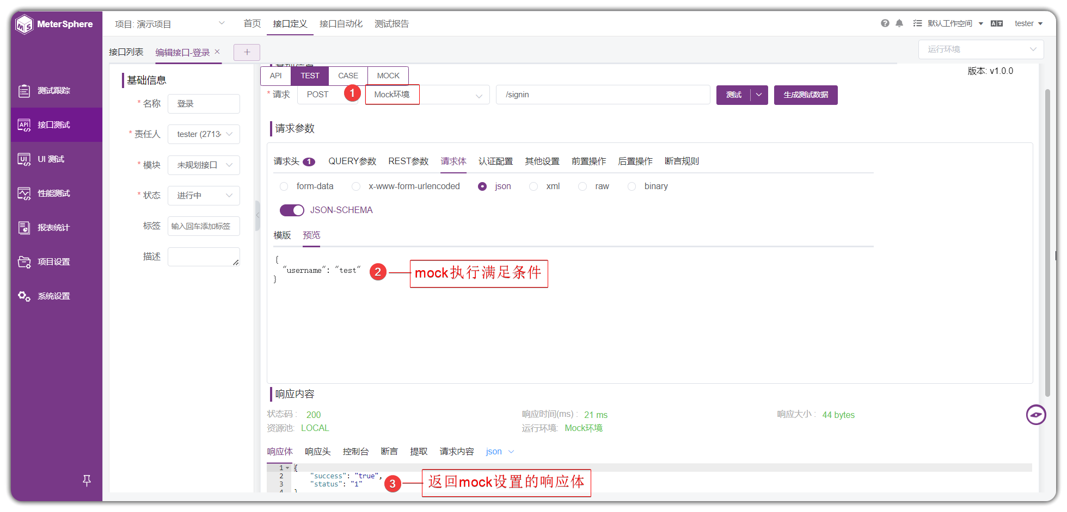1067x512 pixels.
Task: Open the help question-mark icon
Action: point(885,23)
